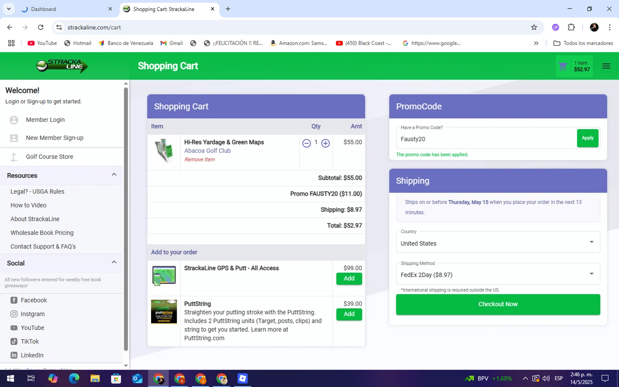Open Wholesale Book Pricing

(x=42, y=233)
